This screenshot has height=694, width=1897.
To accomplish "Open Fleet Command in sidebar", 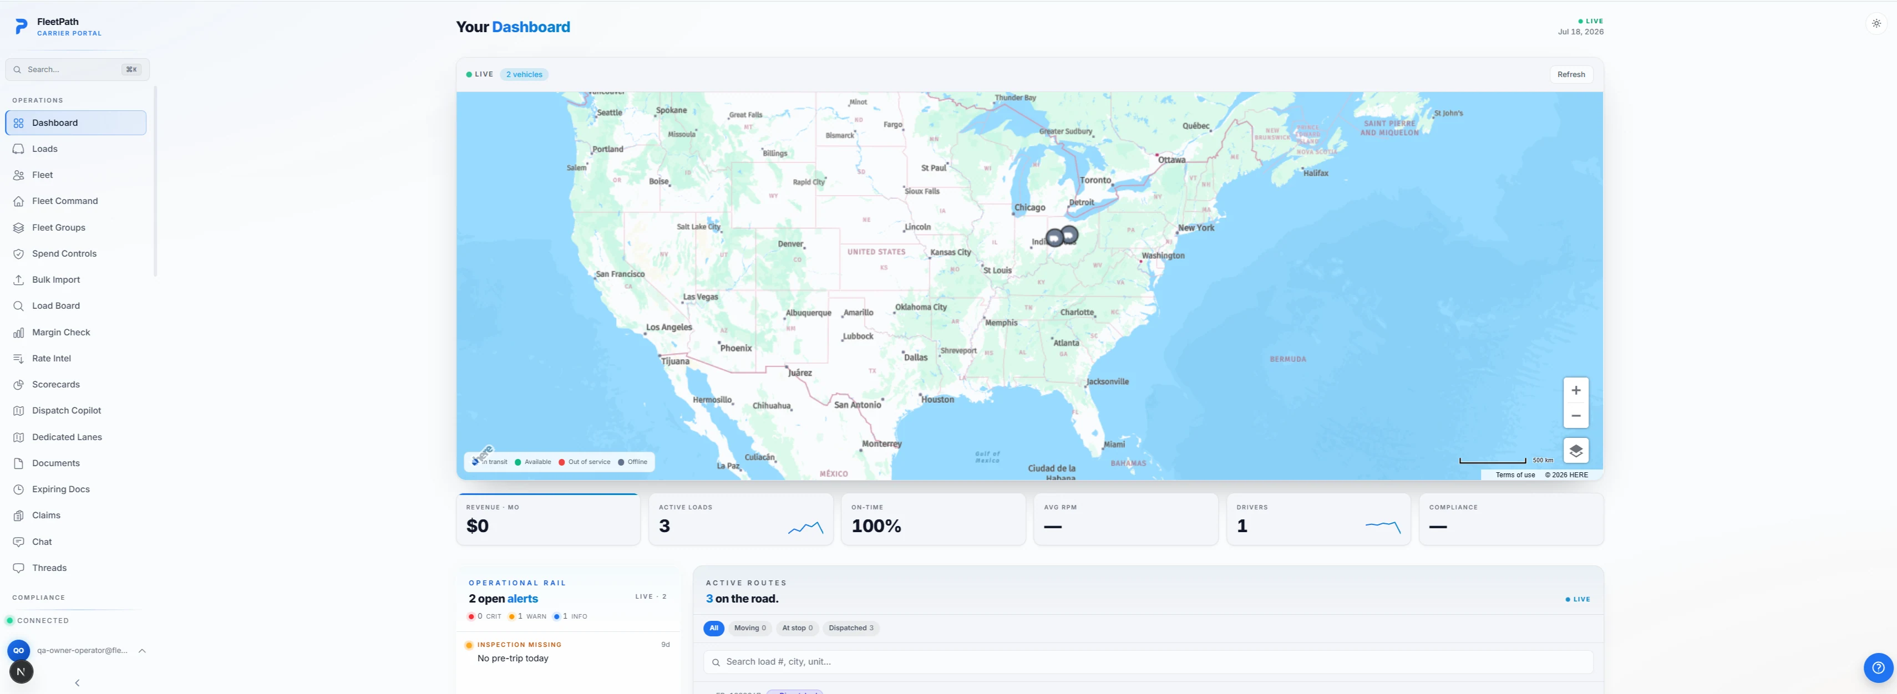I will (x=76, y=201).
